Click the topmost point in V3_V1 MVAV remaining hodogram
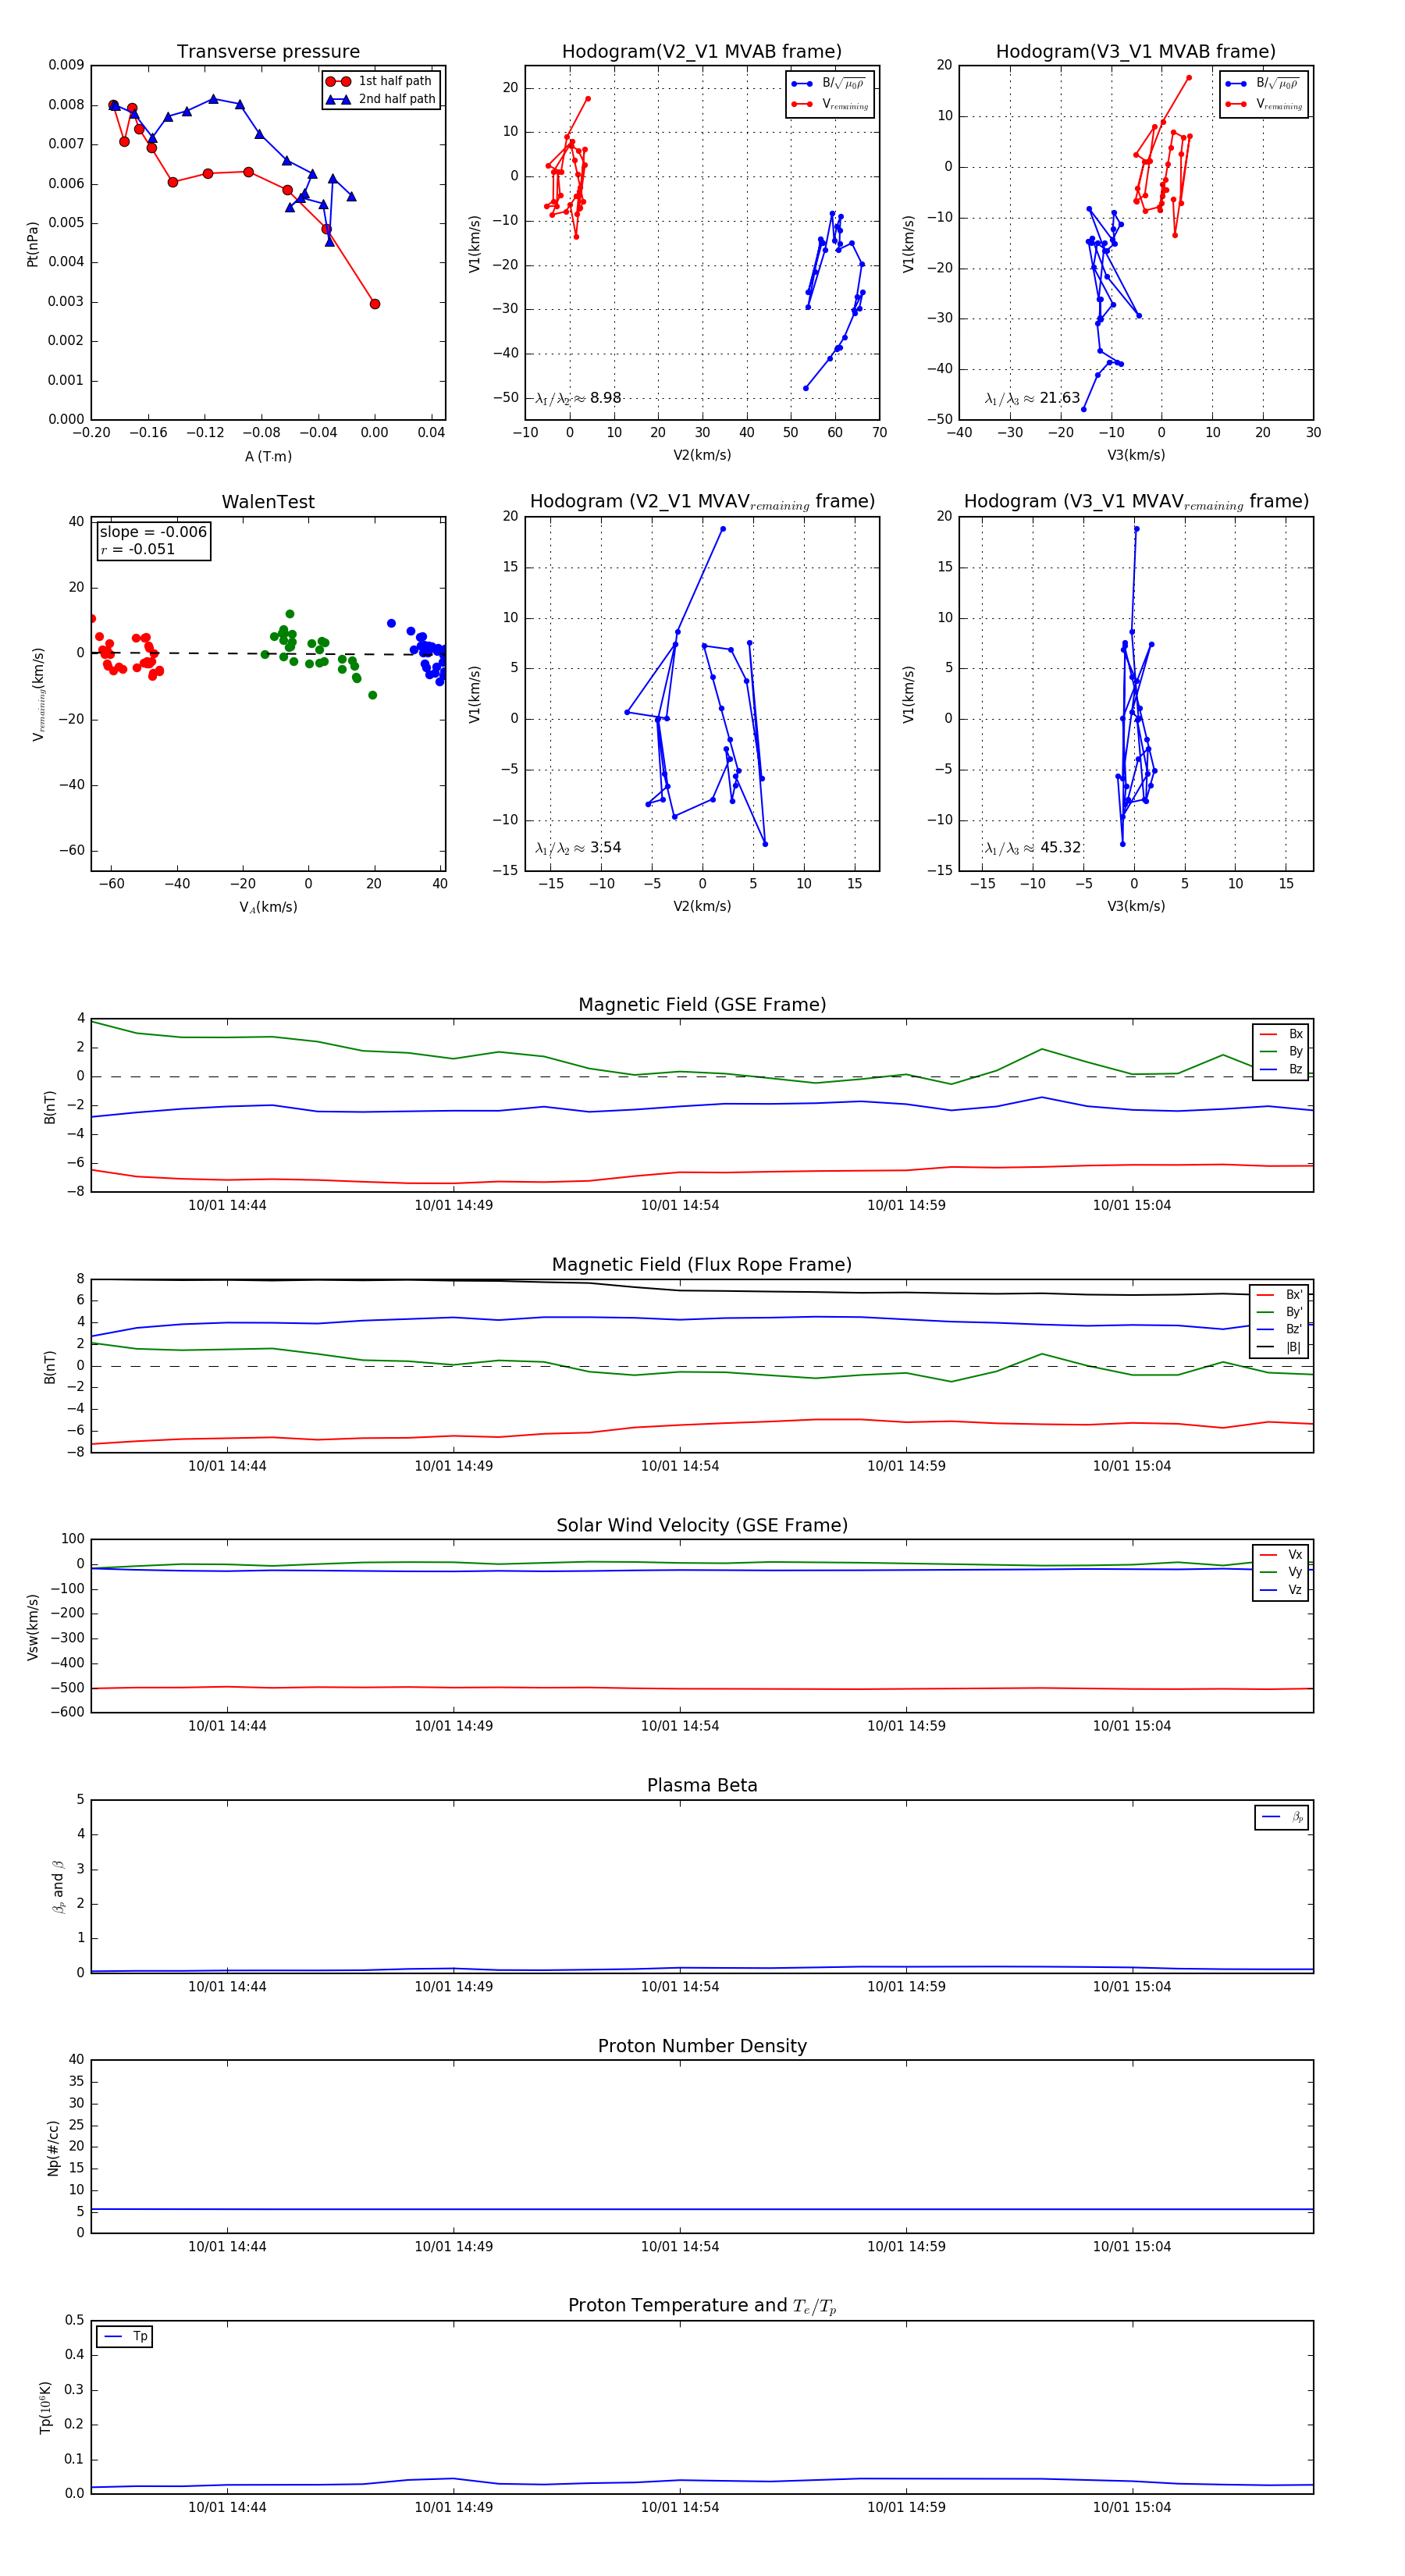Viewport: 1405px width, 2576px height. [1136, 529]
